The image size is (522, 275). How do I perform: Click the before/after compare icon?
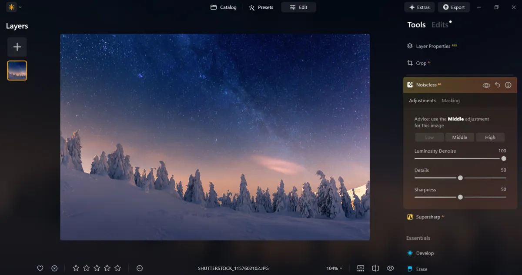pyautogui.click(x=375, y=268)
